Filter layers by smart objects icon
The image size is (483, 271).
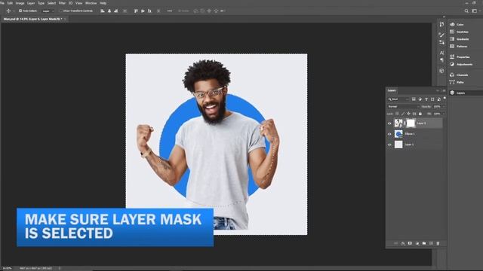(x=439, y=99)
